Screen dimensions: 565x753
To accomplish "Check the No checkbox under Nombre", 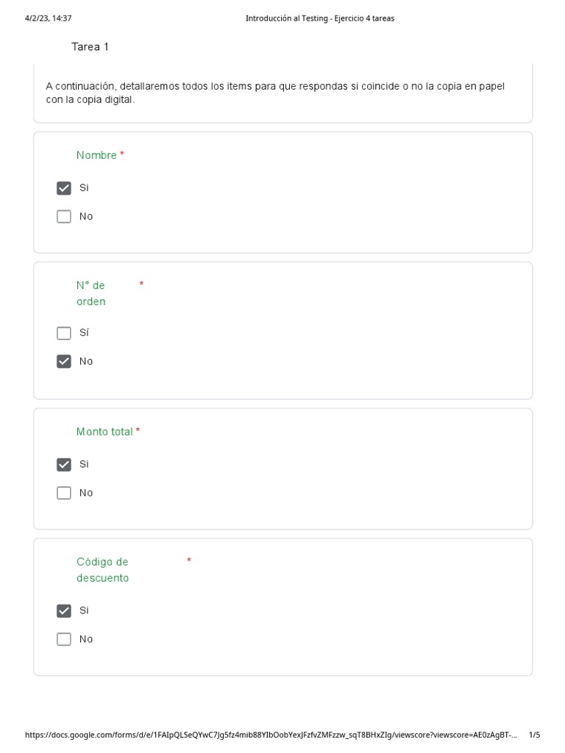I will click(64, 217).
